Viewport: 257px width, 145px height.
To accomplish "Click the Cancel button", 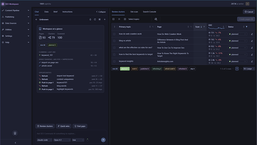I will 249,12.
